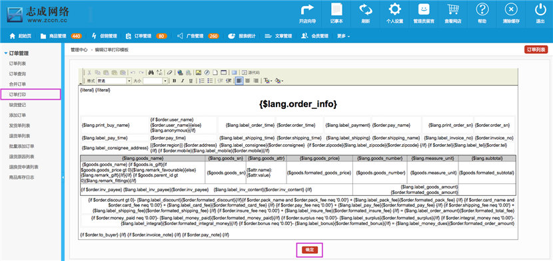The width and height of the screenshot is (553, 261).
Task: Toggle 源代码 source code view
Action: [x=251, y=72]
